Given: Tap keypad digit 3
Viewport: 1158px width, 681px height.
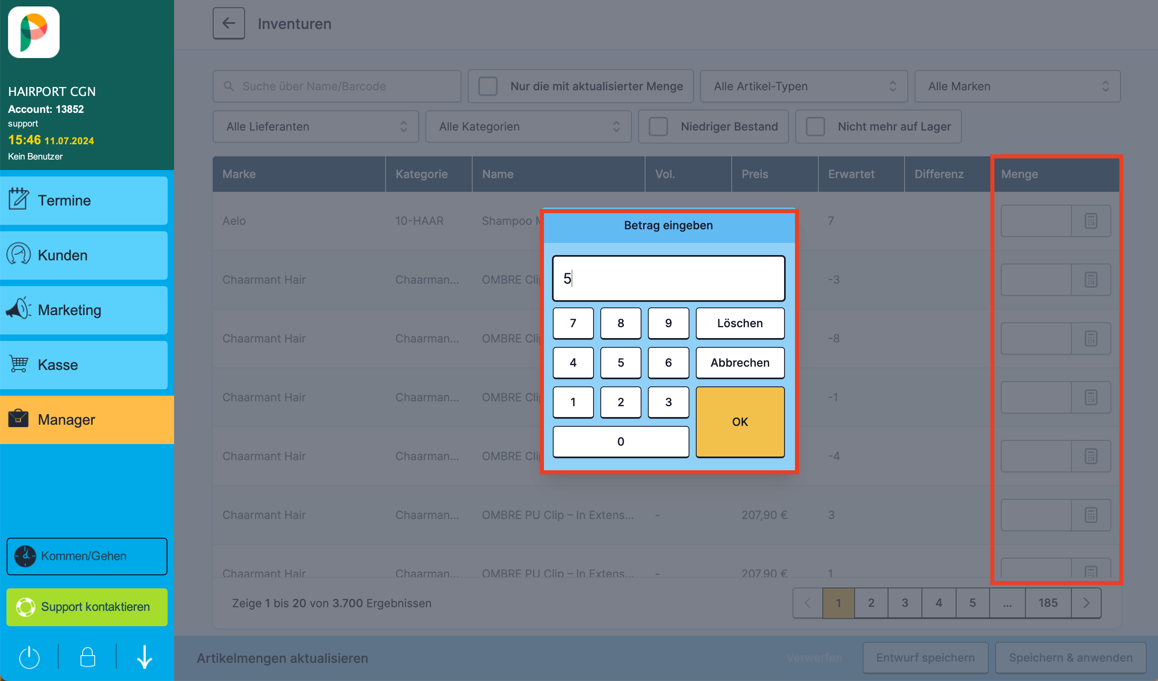Looking at the screenshot, I should [x=668, y=402].
